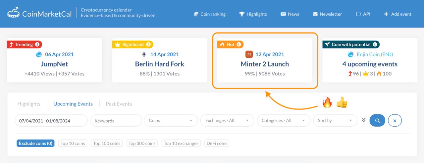Click Enjin icon next to Enjin Coin (ENJ)
This screenshot has width=424, height=163.
[x=350, y=54]
